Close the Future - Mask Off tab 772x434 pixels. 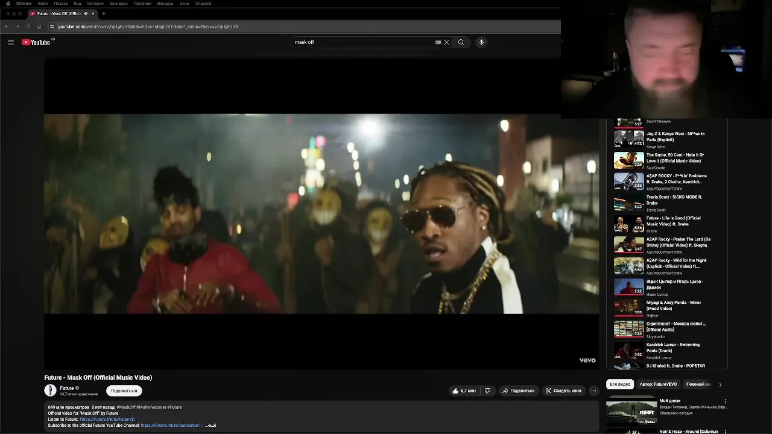coord(93,13)
